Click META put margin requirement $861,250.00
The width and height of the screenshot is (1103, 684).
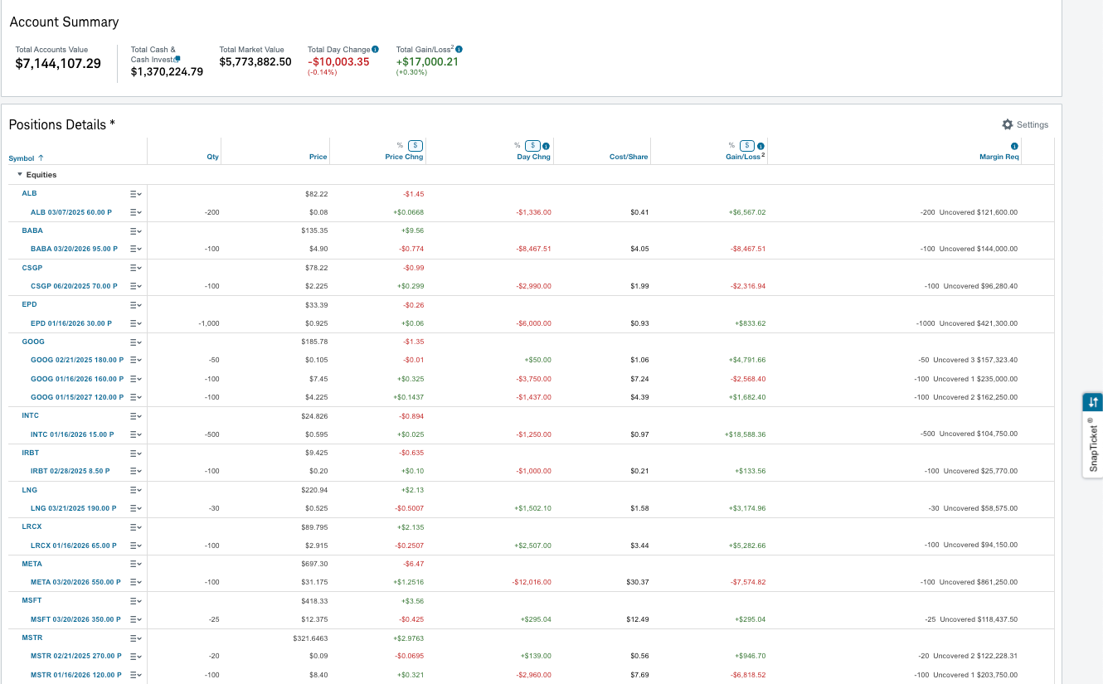[x=998, y=582]
